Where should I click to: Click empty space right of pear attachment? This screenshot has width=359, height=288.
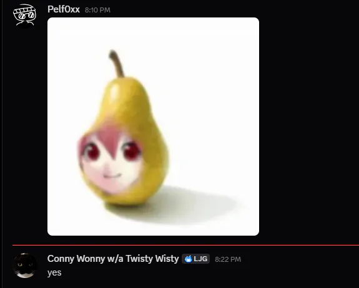tap(309, 127)
